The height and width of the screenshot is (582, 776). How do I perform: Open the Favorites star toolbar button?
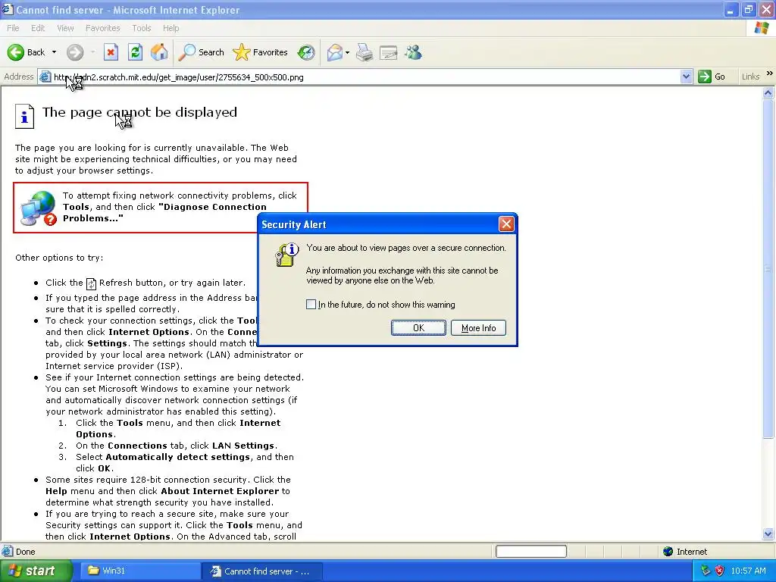pyautogui.click(x=261, y=52)
